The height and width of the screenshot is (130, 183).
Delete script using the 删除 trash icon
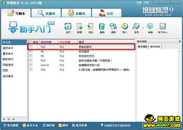click(x=102, y=28)
